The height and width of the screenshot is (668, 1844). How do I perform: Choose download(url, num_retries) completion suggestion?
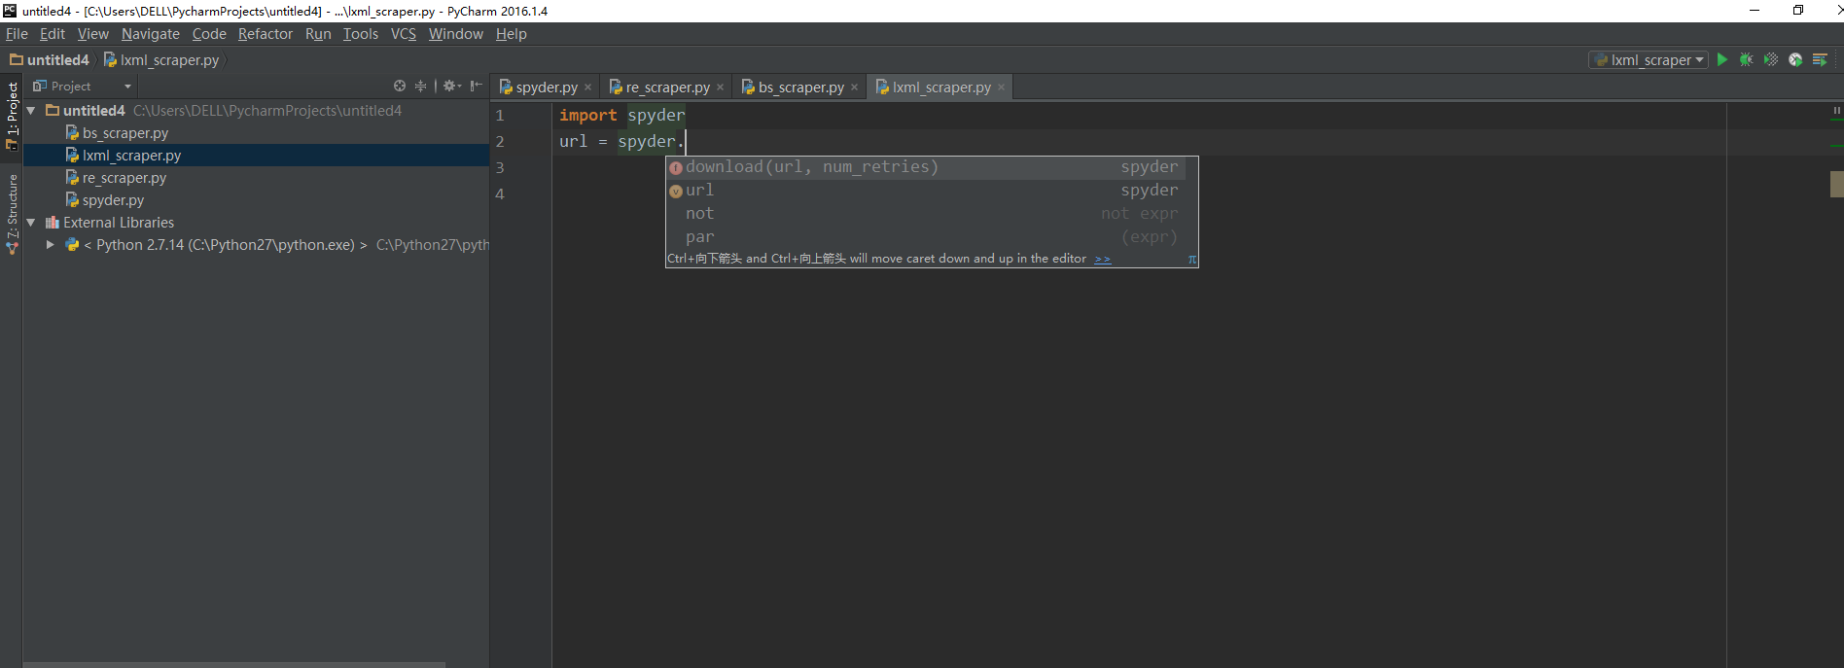(926, 167)
